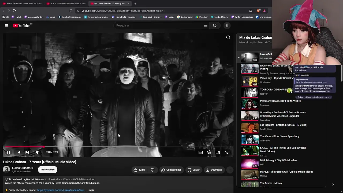Click the #LukasGraham hashtag

(x=53, y=179)
